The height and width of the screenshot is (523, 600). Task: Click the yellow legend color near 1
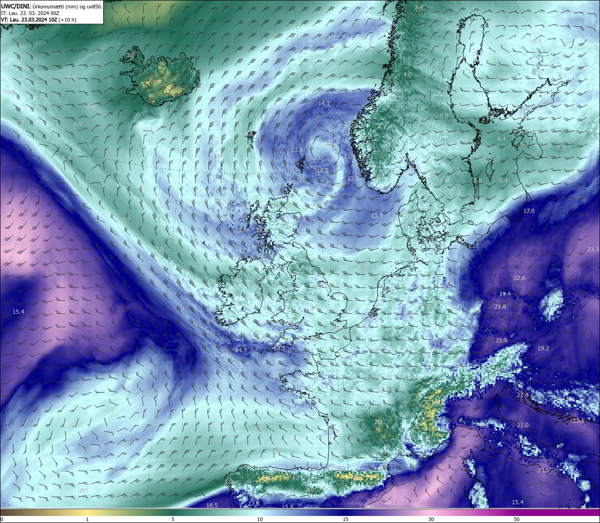87,512
